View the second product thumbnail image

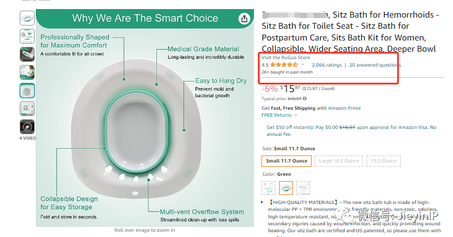tap(27, 36)
